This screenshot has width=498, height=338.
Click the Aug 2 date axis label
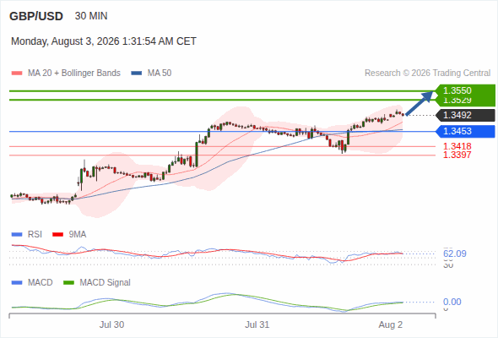tap(391, 324)
